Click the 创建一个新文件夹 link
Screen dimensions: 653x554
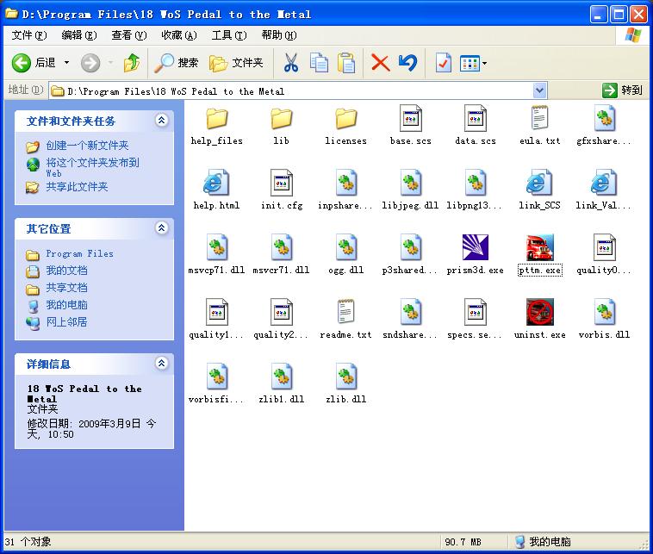pos(87,146)
